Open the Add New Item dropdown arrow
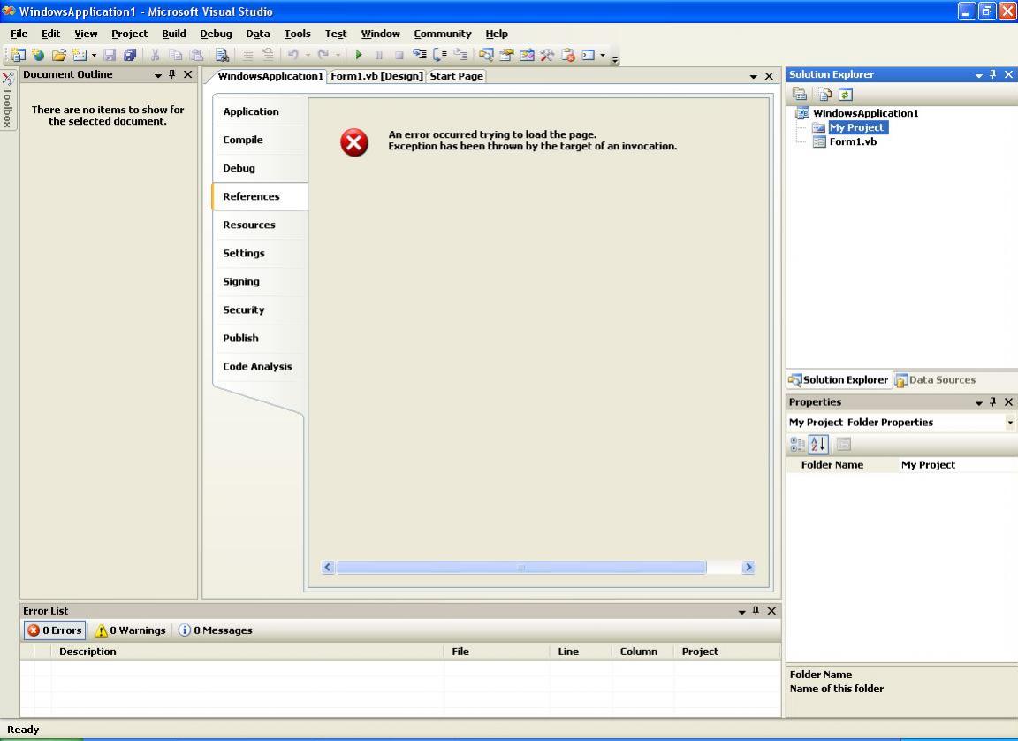The width and height of the screenshot is (1018, 741). pos(94,55)
